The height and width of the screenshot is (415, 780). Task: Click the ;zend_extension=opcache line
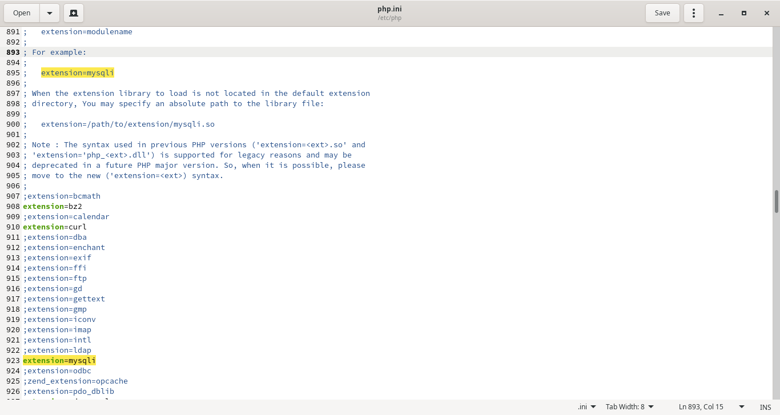coord(75,381)
